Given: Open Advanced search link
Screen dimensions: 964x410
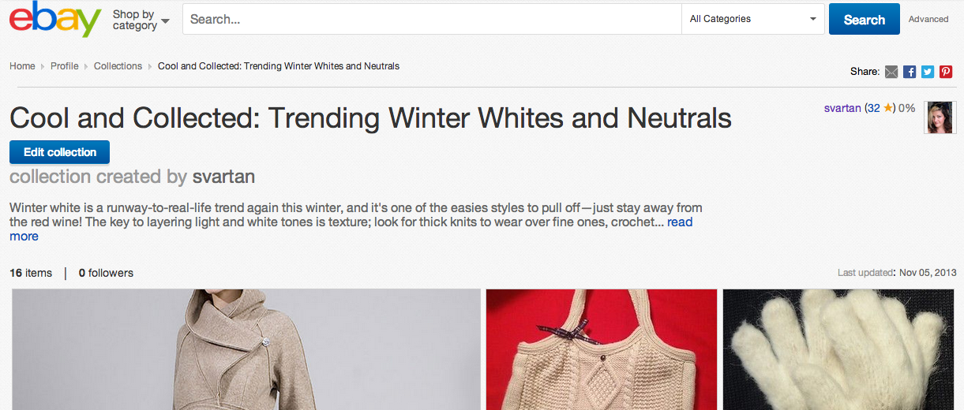Looking at the screenshot, I should click(x=928, y=19).
